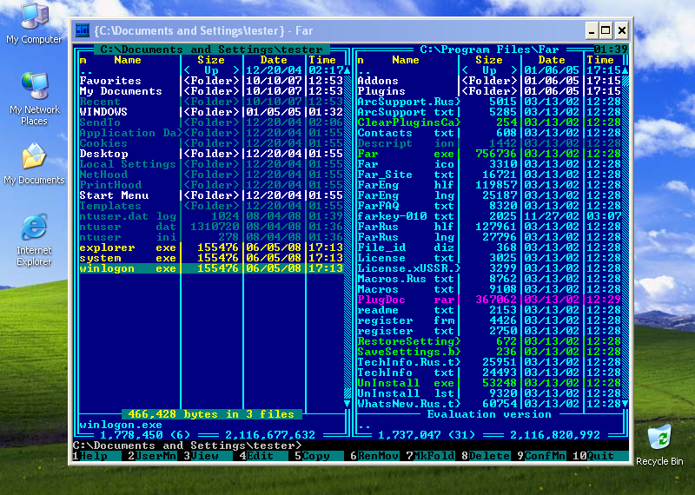Select My Documents folder in left panel
This screenshot has height=495, width=695.
pos(211,91)
